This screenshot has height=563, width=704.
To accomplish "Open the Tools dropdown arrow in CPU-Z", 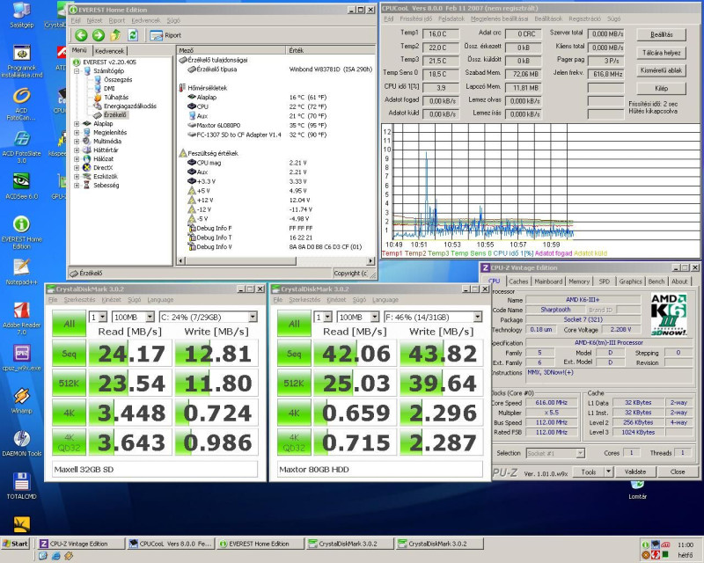I will click(609, 472).
